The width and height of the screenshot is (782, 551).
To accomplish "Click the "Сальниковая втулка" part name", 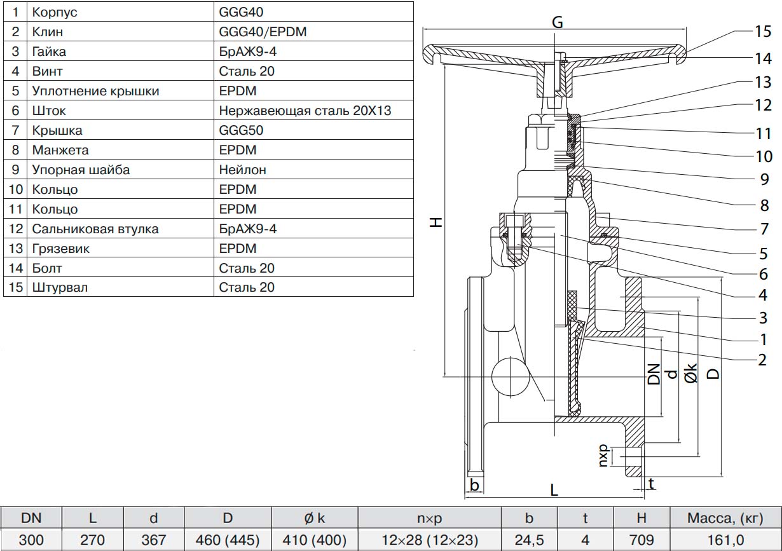I will tap(95, 229).
